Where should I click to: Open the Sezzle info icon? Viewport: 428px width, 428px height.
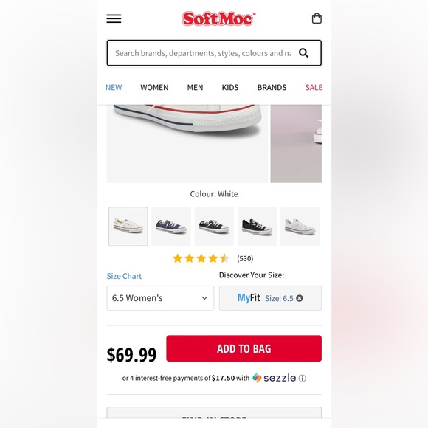302,379
